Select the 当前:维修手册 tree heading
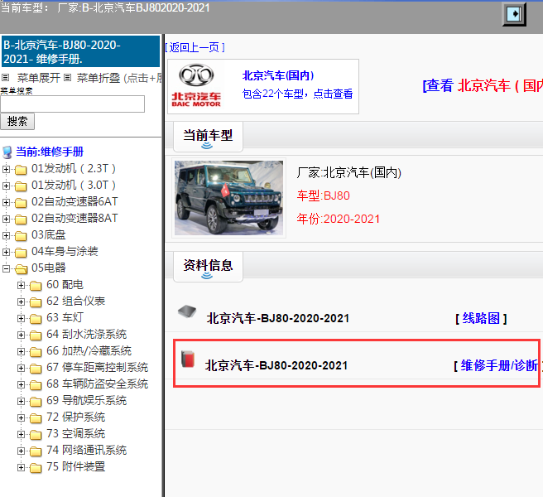The width and height of the screenshot is (543, 497). point(50,152)
